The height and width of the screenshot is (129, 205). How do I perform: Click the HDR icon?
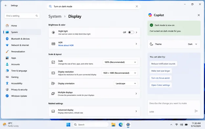click(53, 44)
